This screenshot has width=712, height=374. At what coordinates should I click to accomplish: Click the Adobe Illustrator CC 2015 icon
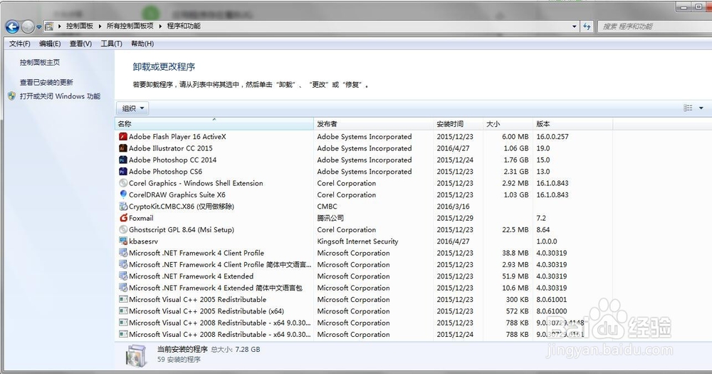[123, 148]
